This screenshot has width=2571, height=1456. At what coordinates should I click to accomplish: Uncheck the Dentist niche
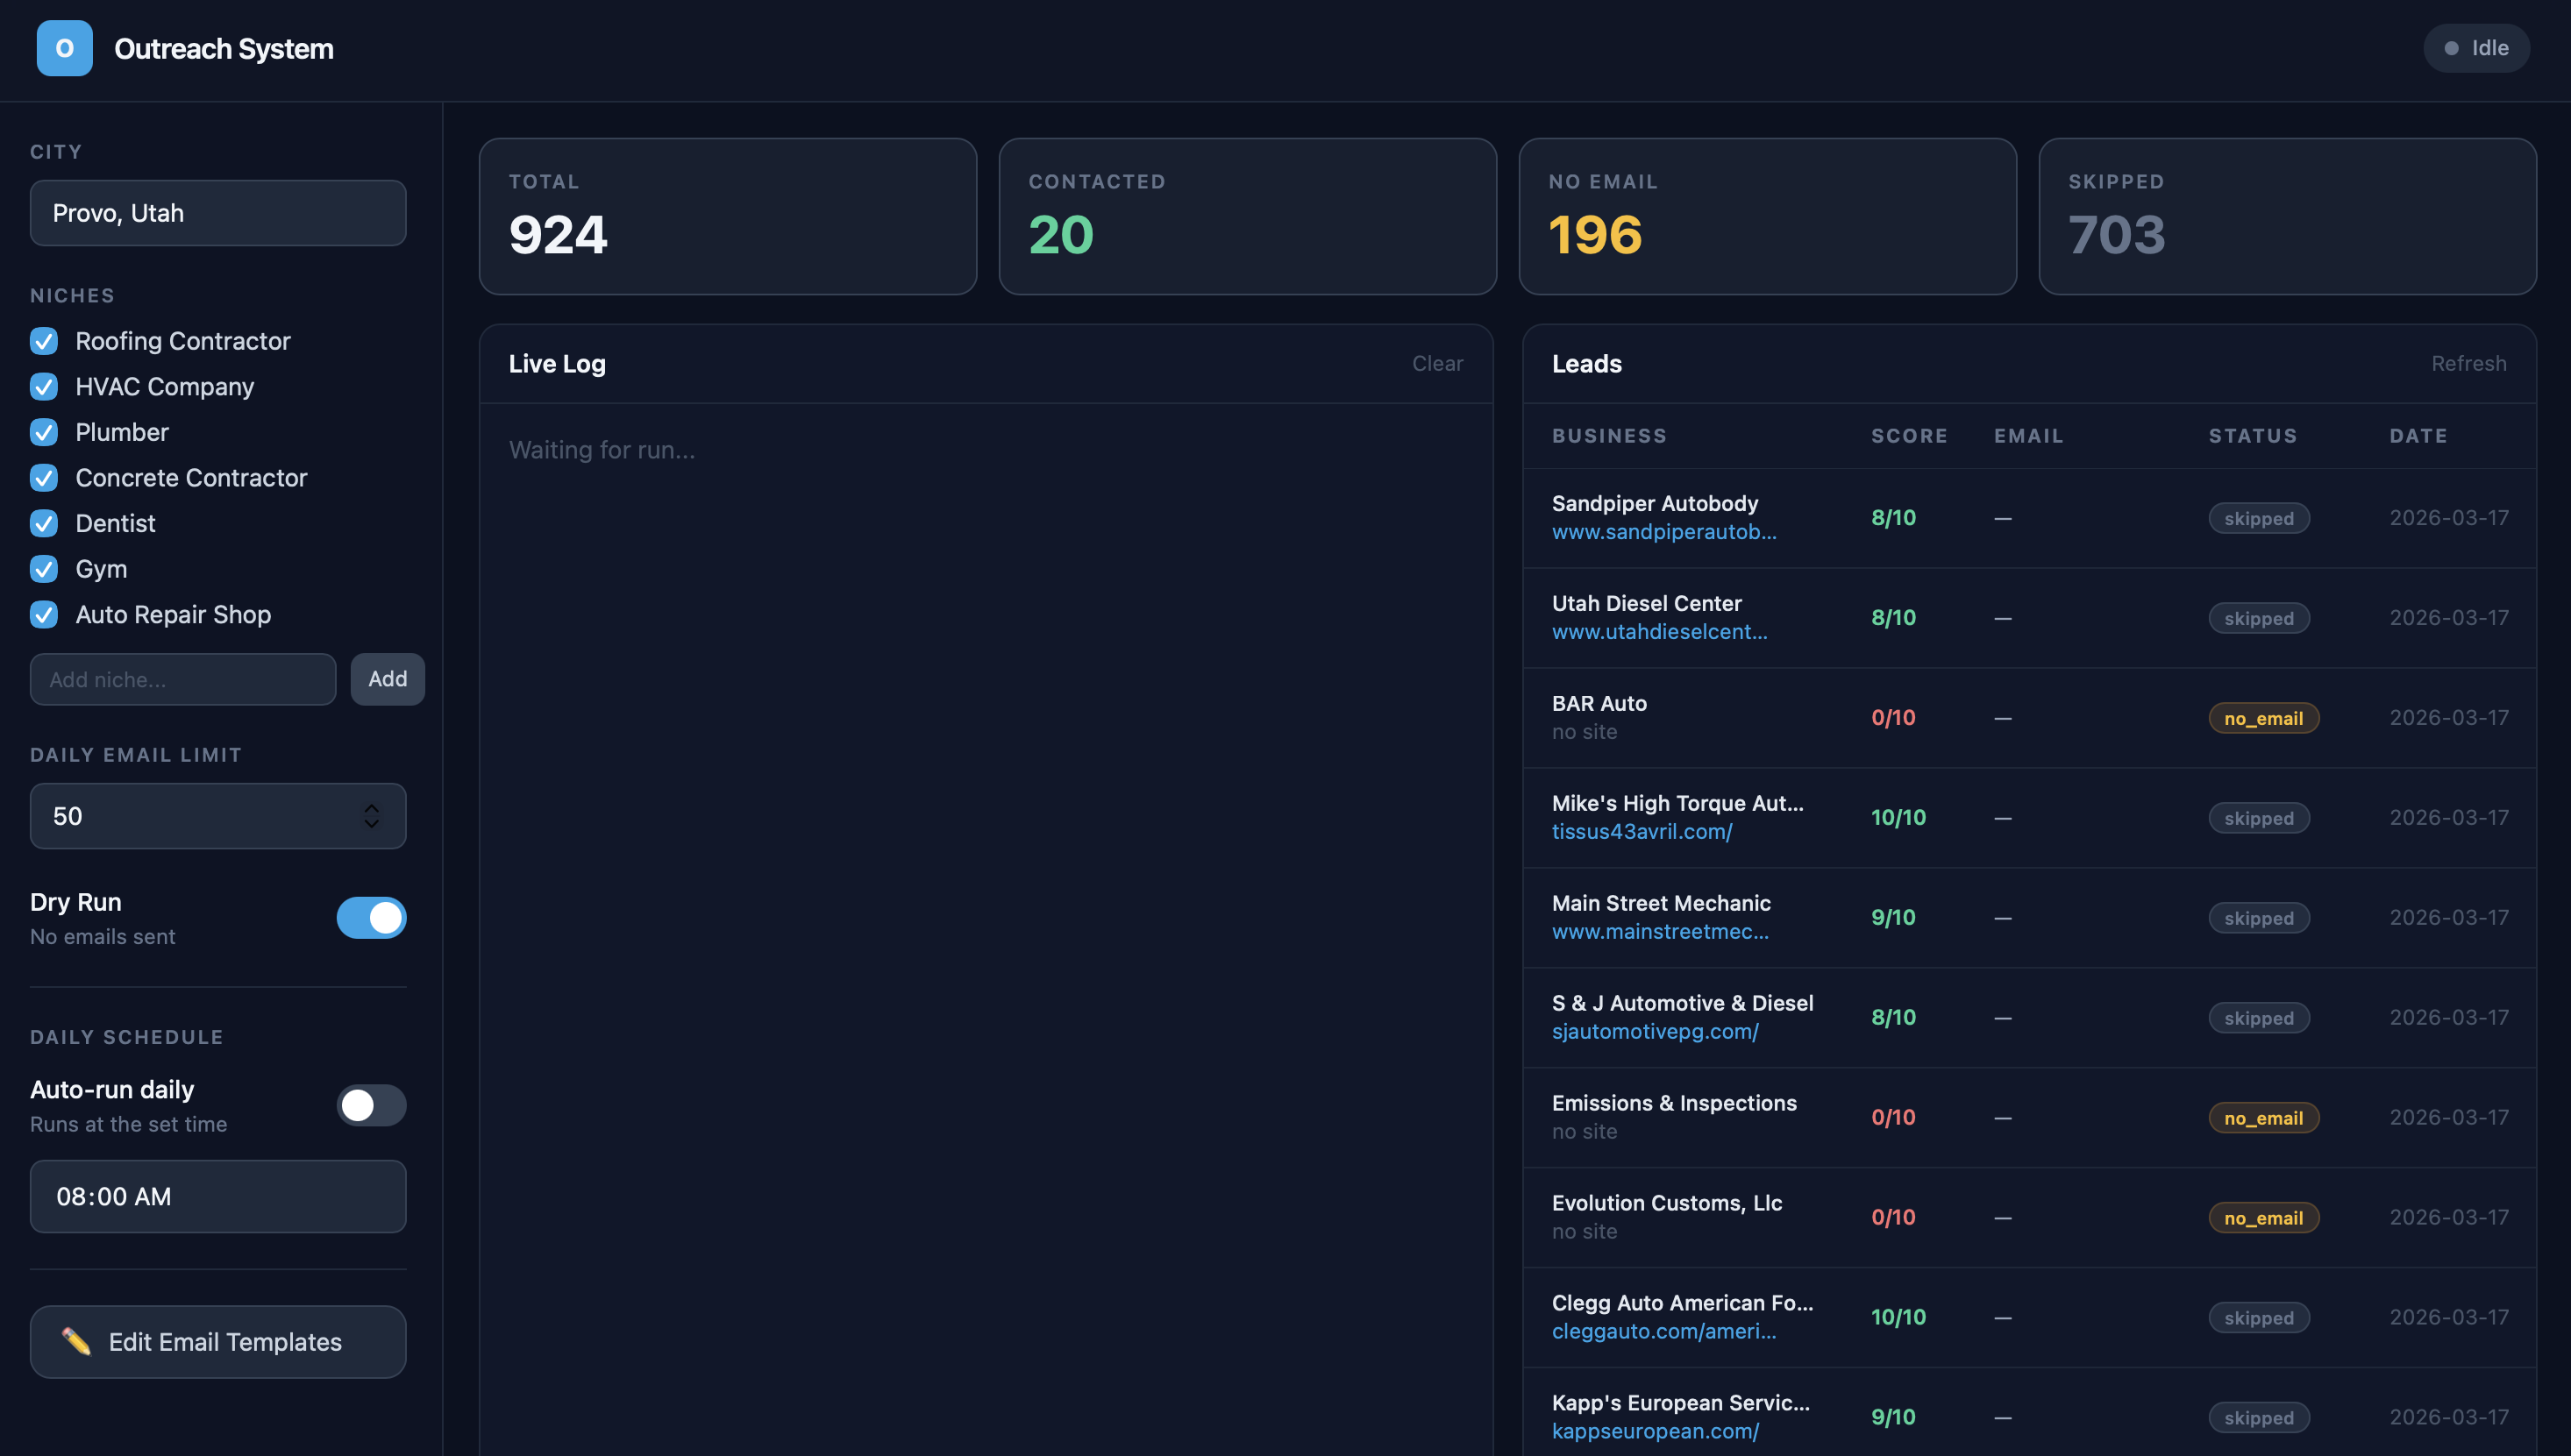click(x=43, y=523)
